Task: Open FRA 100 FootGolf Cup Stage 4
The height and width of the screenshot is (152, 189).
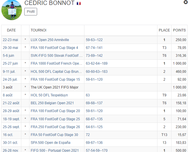Action: (x=54, y=48)
